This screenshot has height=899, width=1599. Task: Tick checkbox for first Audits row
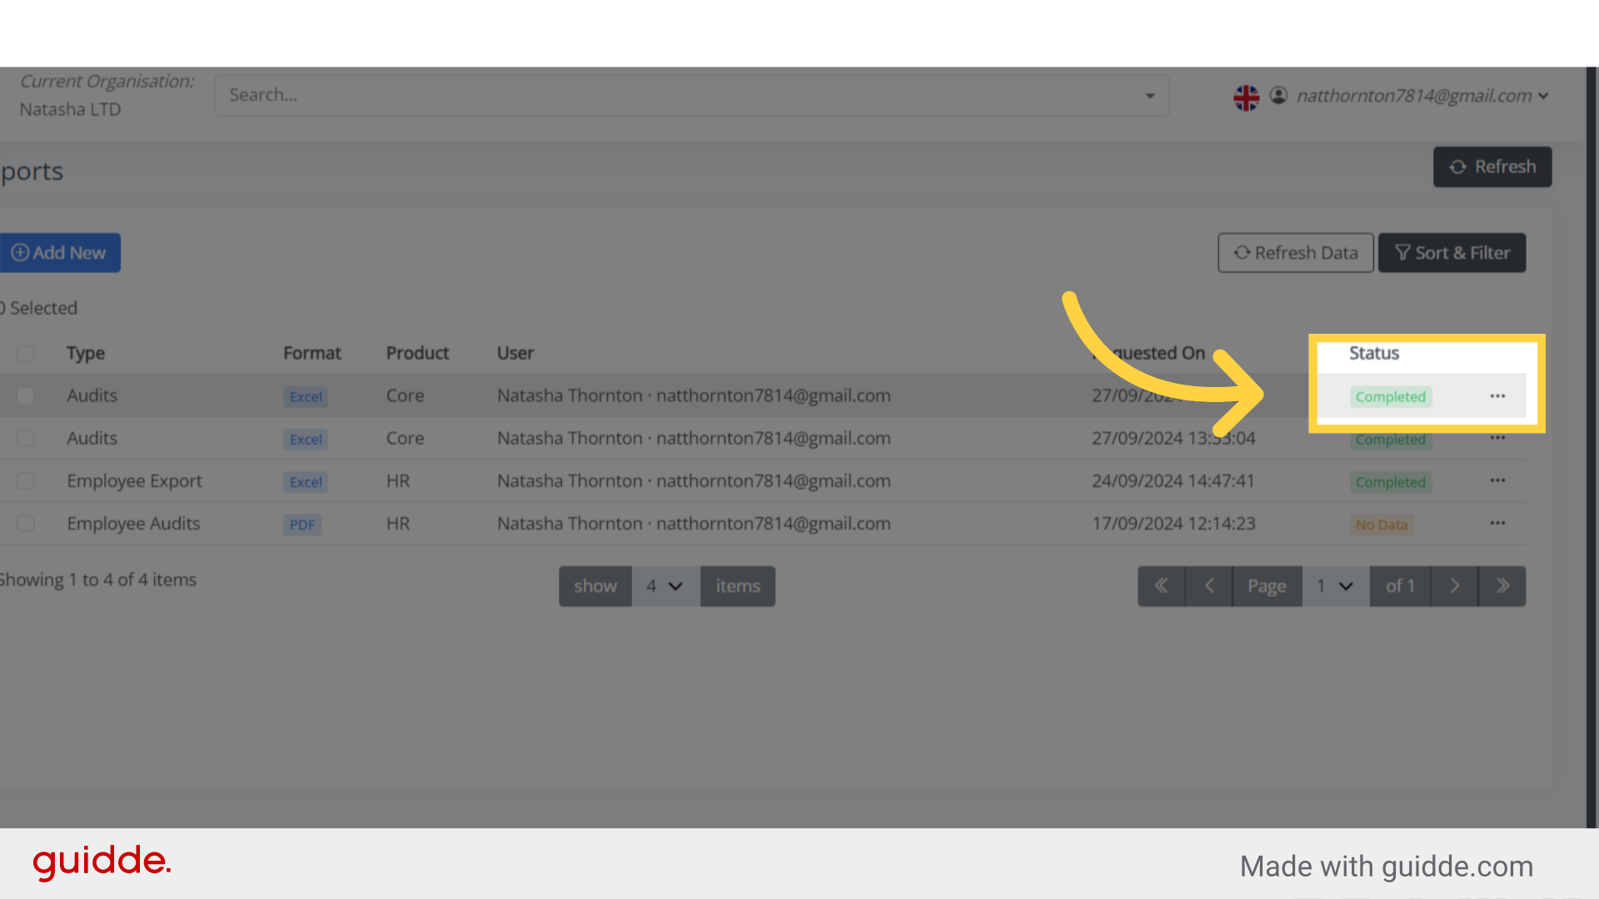tap(26, 396)
